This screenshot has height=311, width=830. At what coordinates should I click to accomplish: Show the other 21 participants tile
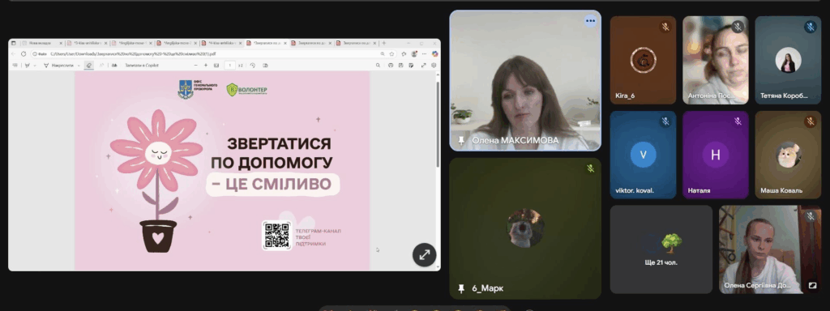pyautogui.click(x=661, y=249)
